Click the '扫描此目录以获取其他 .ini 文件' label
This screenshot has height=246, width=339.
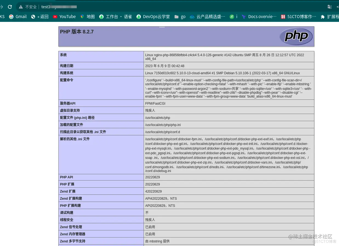[83, 132]
